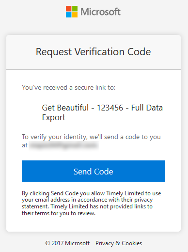The height and width of the screenshot is (252, 188).
Task: Click the yellow square of the Microsoft logo
Action: coord(75,15)
